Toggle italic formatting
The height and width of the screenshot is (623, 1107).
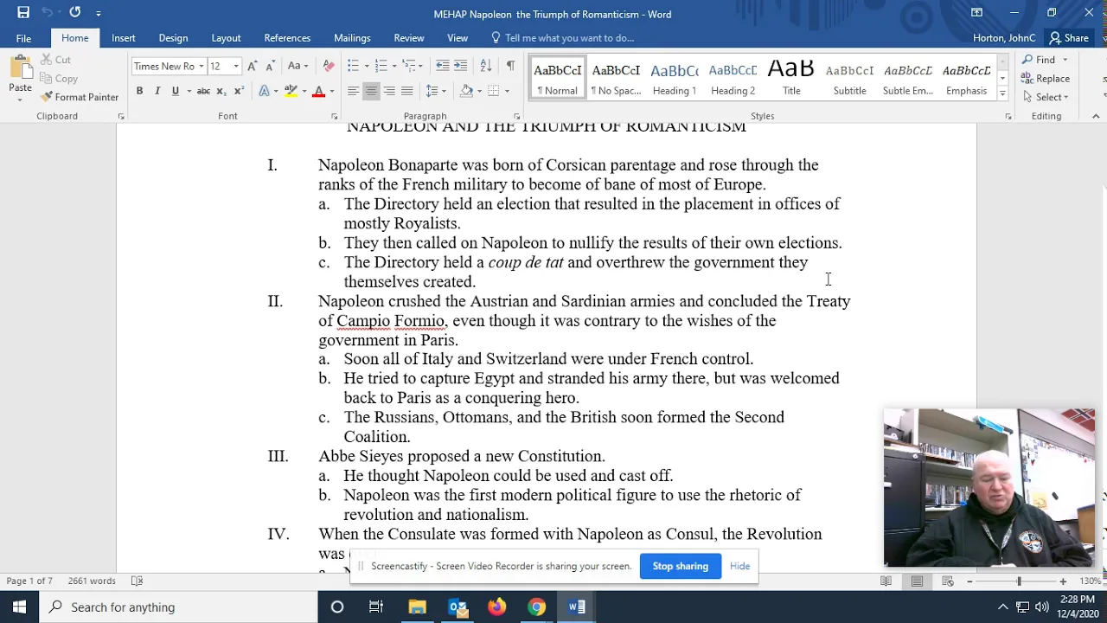[x=157, y=91]
